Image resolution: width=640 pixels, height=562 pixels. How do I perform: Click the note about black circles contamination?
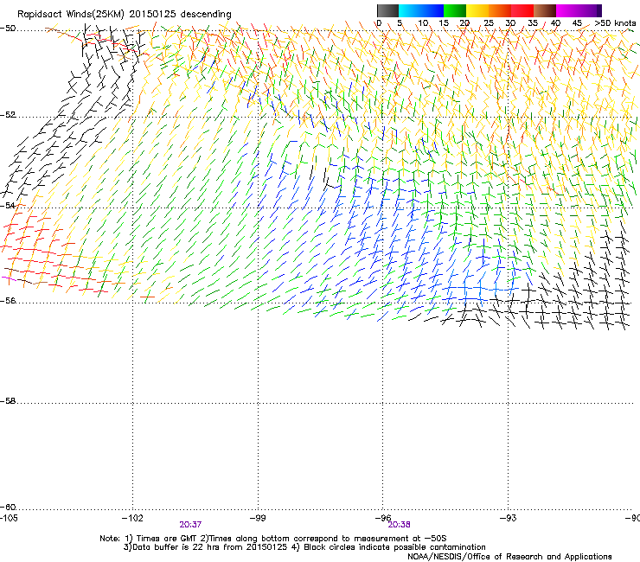pyautogui.click(x=394, y=547)
